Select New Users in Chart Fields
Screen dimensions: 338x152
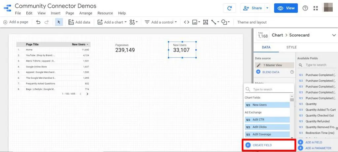pos(267,105)
